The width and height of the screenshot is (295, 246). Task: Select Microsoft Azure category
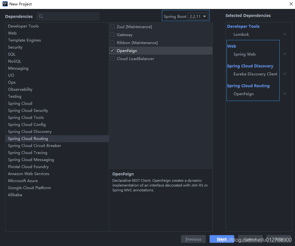point(57,181)
